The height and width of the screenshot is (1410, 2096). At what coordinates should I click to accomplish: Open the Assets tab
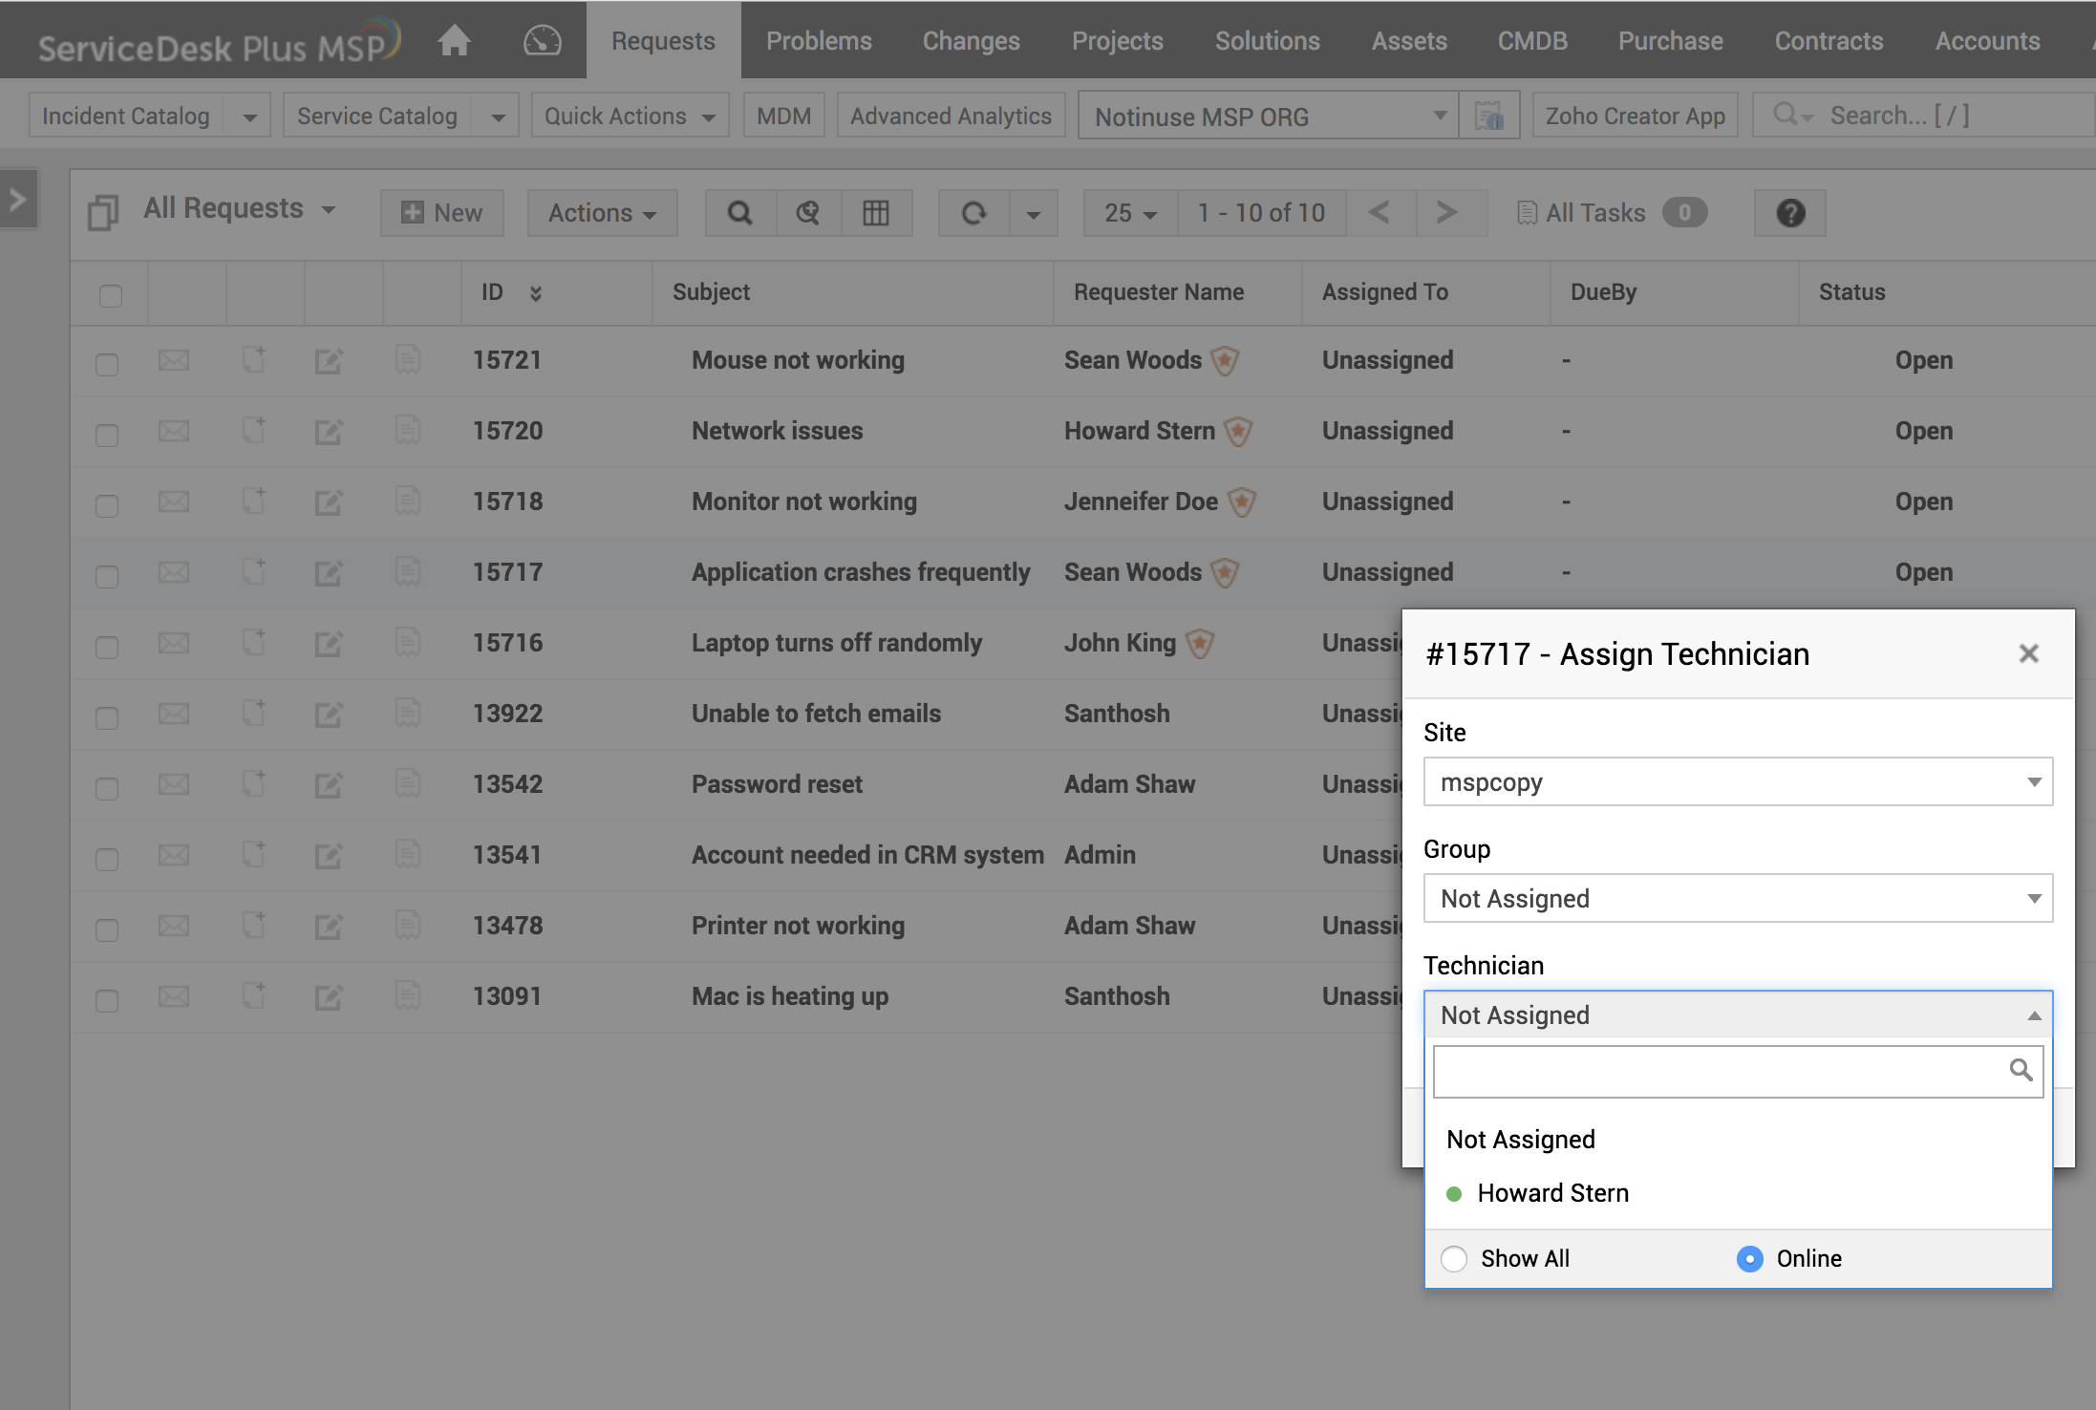point(1409,41)
